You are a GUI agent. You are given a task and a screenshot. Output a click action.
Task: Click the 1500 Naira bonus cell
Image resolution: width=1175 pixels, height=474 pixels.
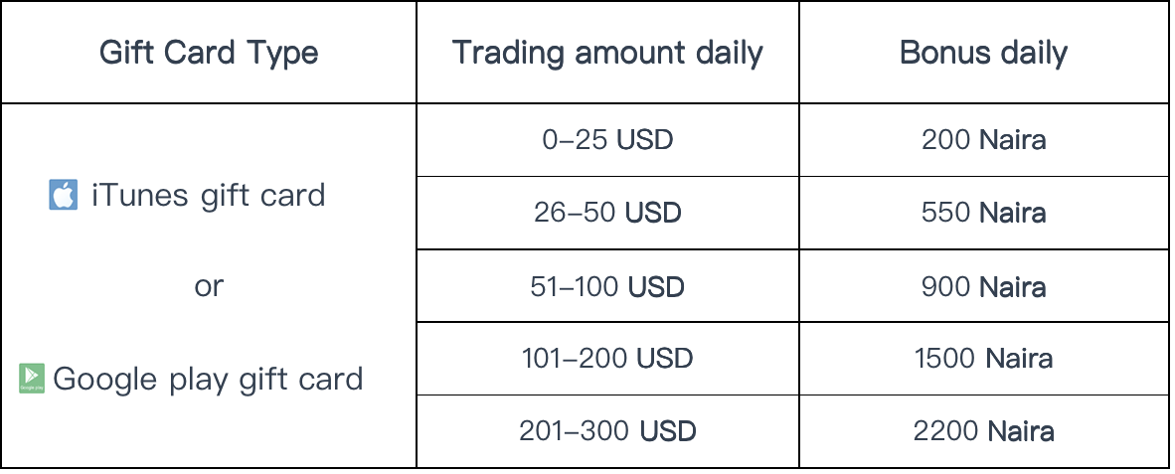pyautogui.click(x=984, y=359)
